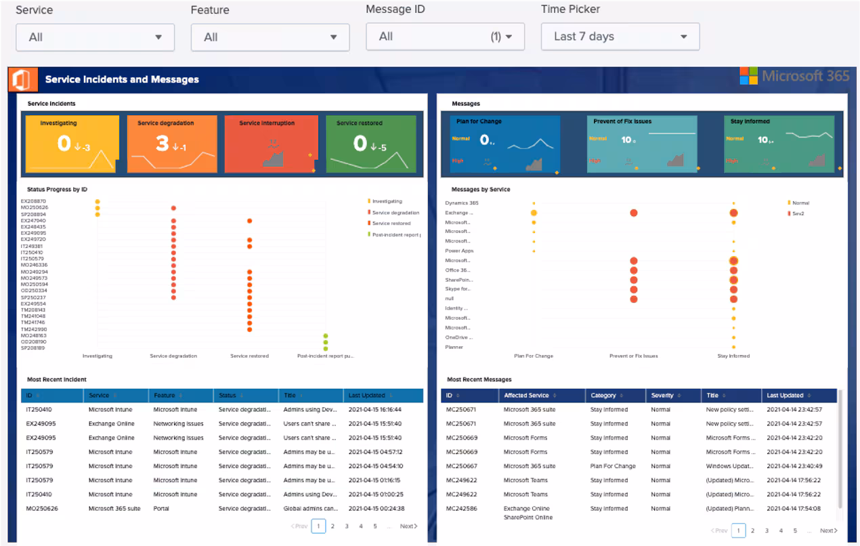Open the Time Picker dropdown
This screenshot has height=546, width=860.
(620, 37)
